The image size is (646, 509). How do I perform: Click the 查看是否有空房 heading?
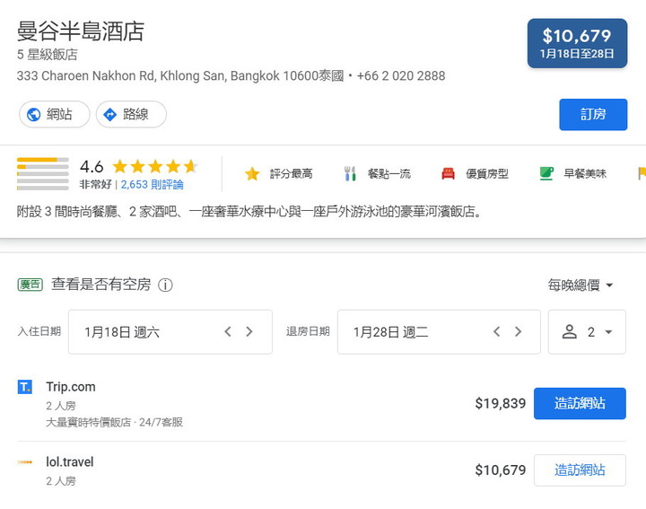[x=100, y=285]
